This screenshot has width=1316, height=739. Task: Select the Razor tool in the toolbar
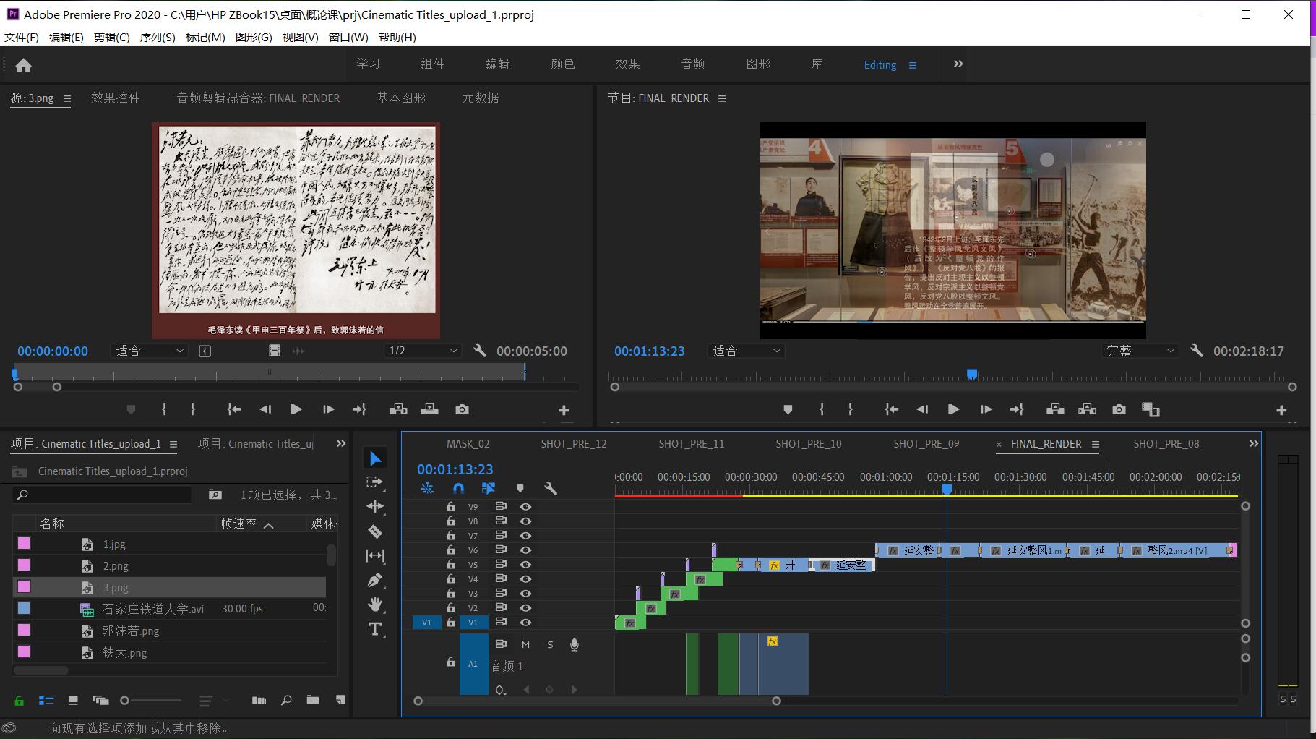(x=375, y=531)
